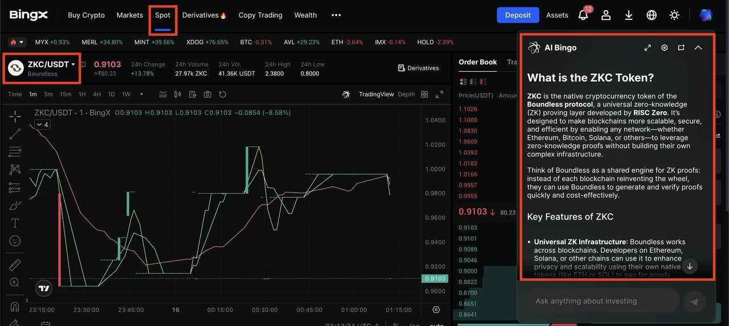
Task: Switch to multi-chart grid layout
Action: tap(424, 94)
